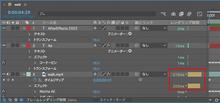Viewport: 220px width, 103px height.
Task: Open parent dropdown for Ae layer
Action: (x=154, y=45)
